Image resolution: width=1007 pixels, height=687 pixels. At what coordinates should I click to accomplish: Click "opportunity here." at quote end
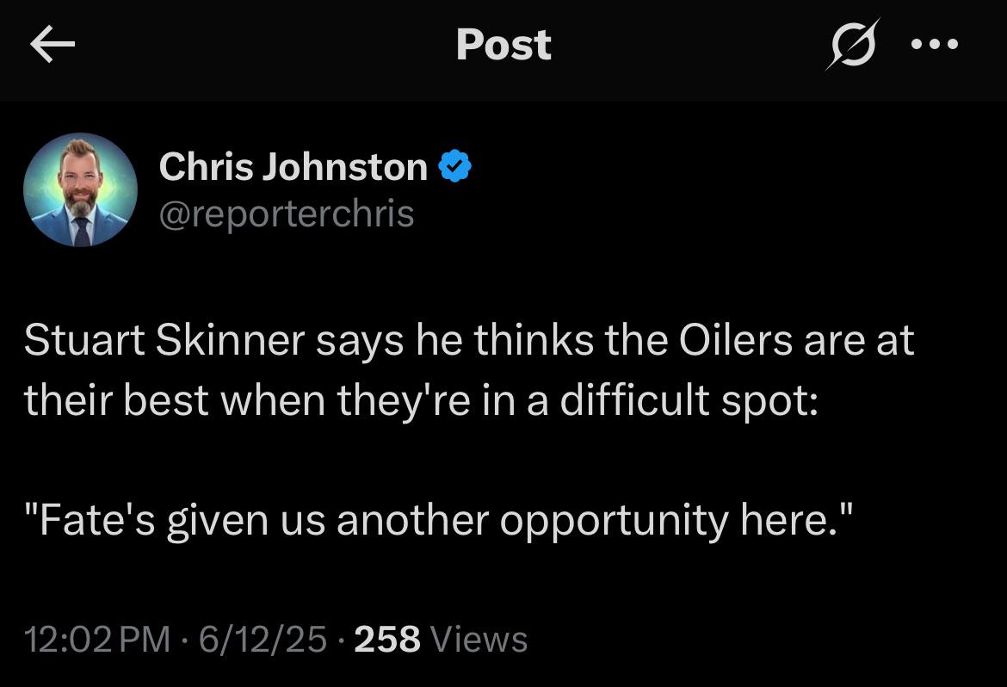pyautogui.click(x=676, y=521)
